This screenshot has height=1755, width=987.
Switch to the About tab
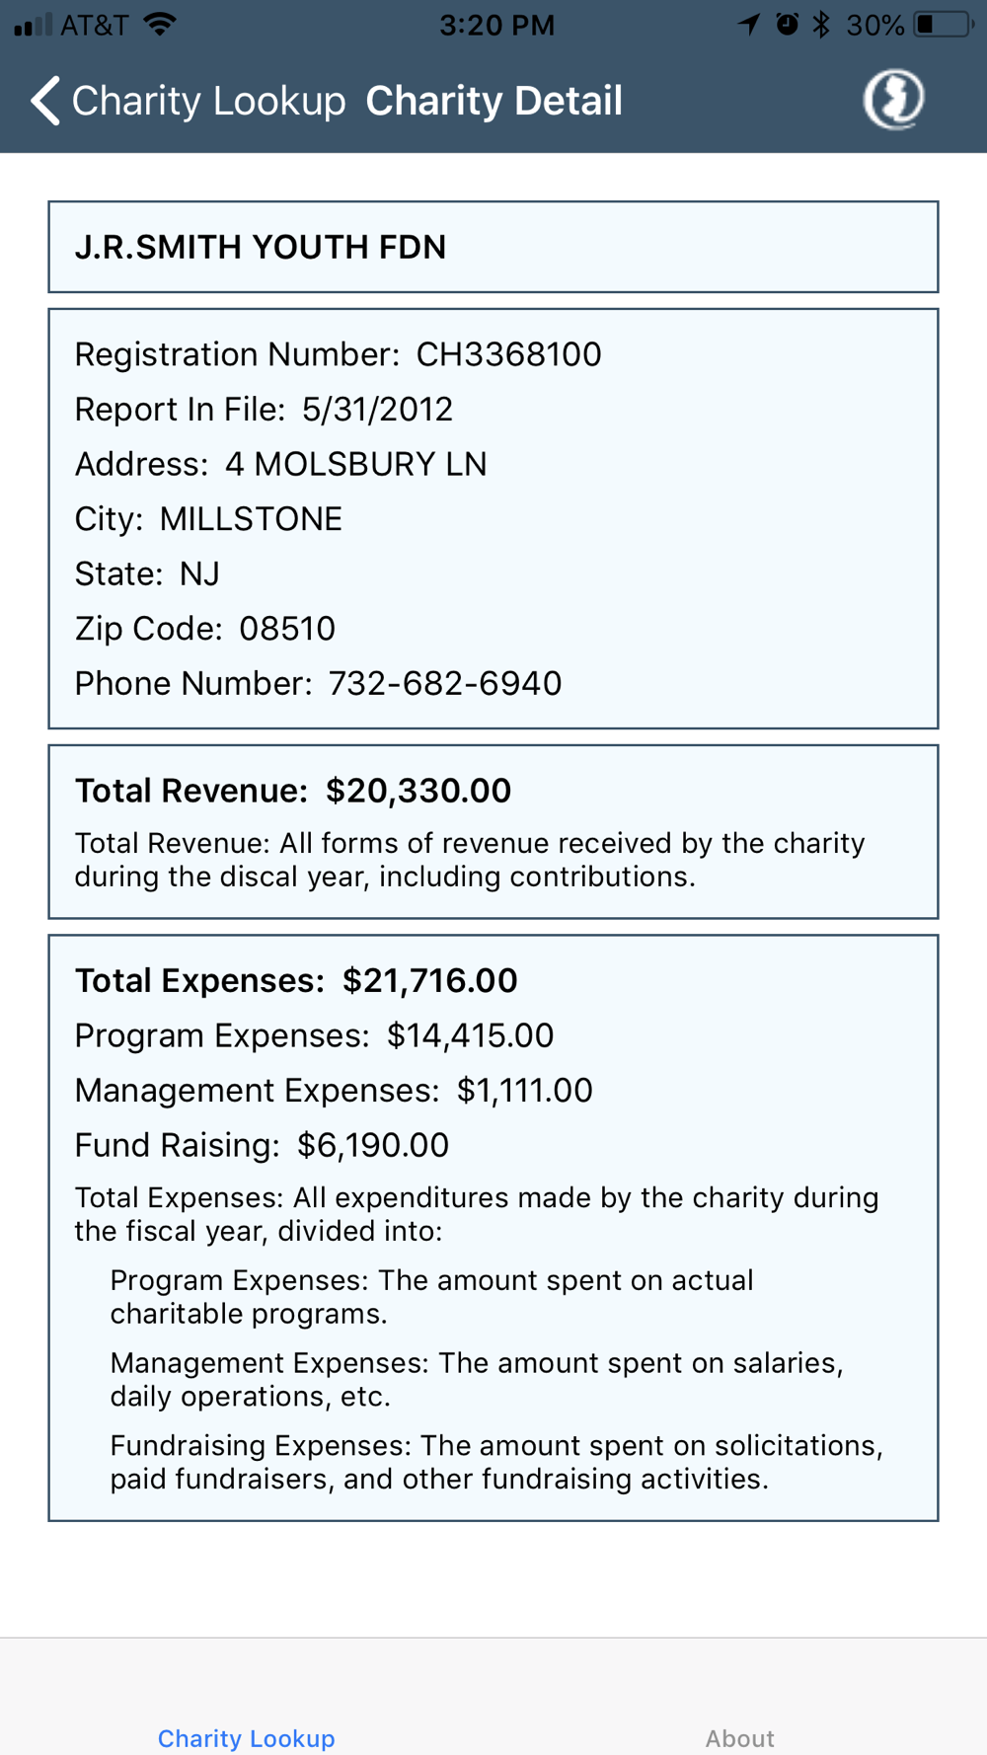739,1737
